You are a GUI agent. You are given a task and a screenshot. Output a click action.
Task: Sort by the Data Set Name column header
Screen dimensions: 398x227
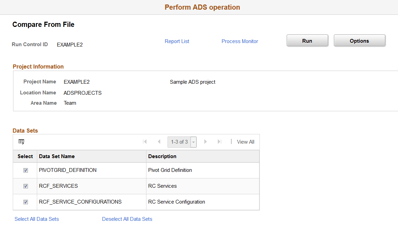(58, 156)
